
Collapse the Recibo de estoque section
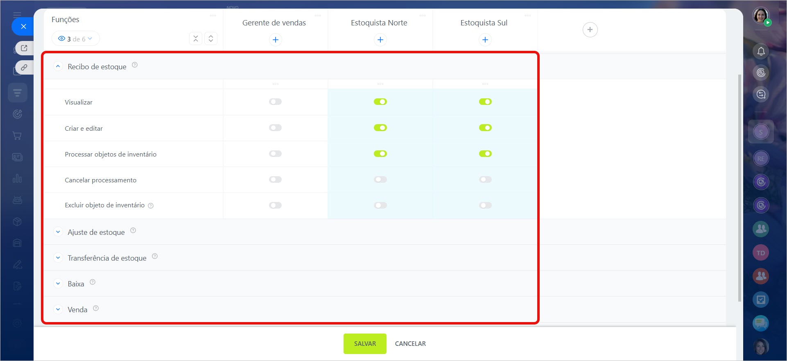(58, 66)
